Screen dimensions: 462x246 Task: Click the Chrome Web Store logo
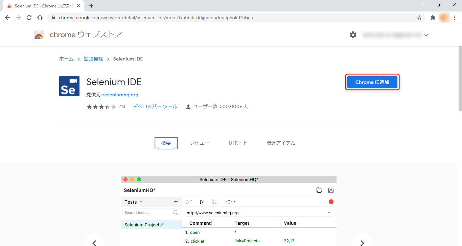(39, 35)
